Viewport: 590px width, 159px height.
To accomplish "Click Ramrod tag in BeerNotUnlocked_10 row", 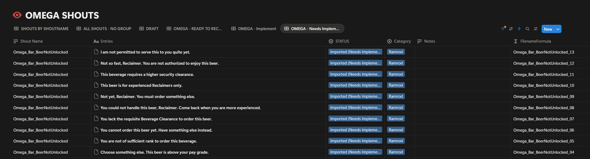I will coord(396,85).
